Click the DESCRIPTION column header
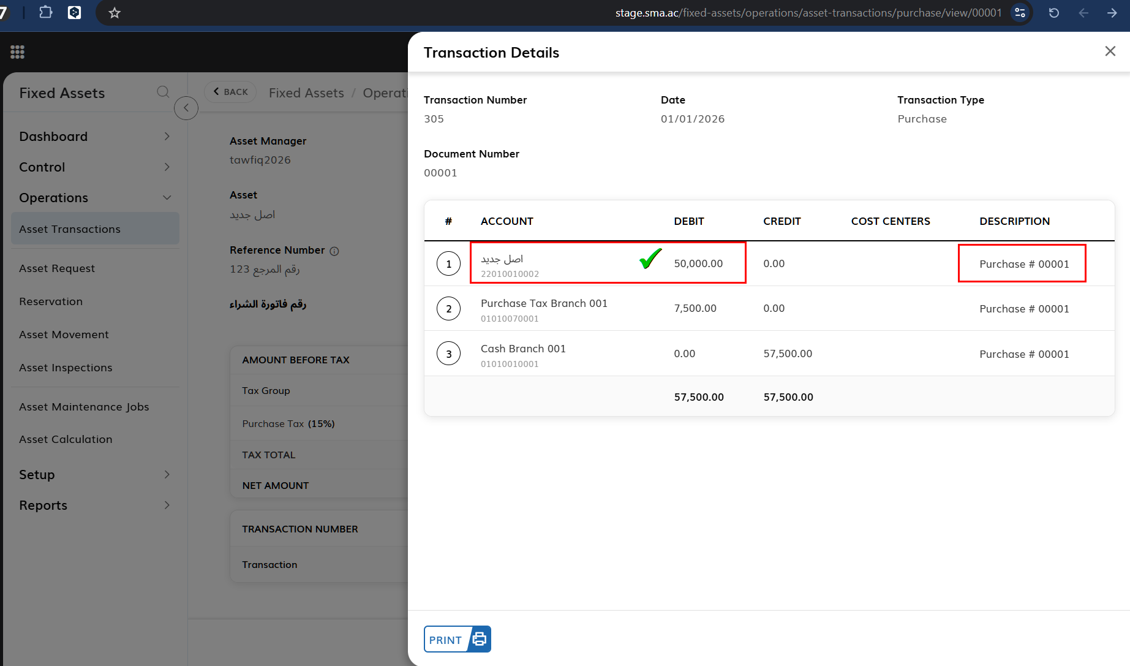This screenshot has height=666, width=1130. (1014, 221)
